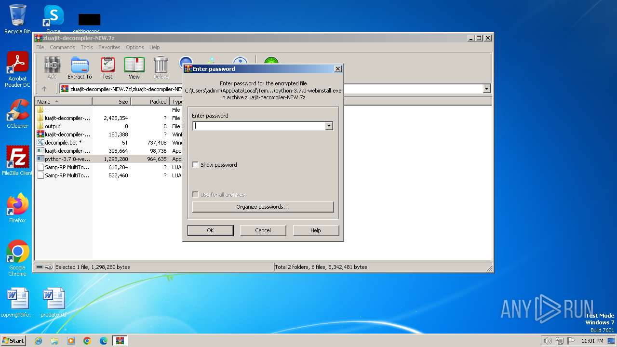The width and height of the screenshot is (617, 347).
Task: Click the "Total 2 folders, 6 files" status text
Action: [321, 267]
